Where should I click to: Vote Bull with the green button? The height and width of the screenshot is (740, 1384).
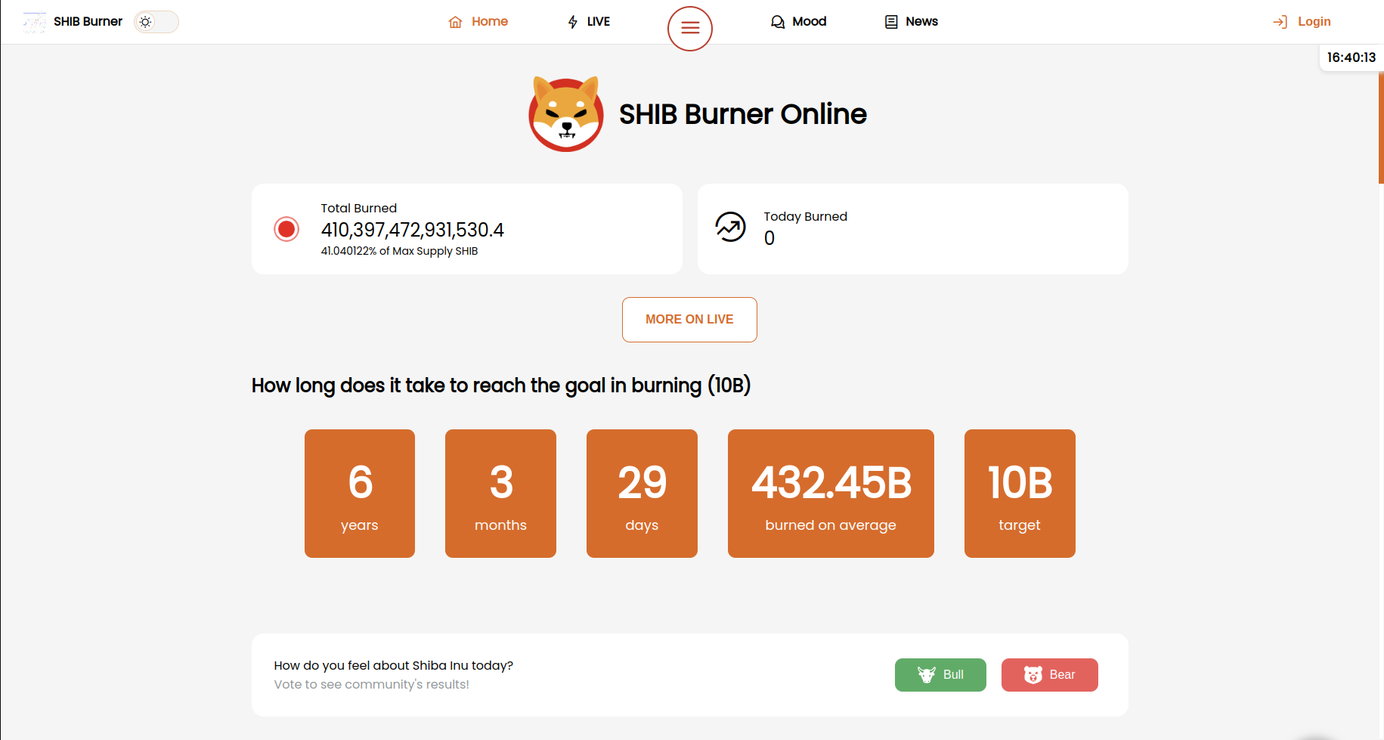[940, 675]
